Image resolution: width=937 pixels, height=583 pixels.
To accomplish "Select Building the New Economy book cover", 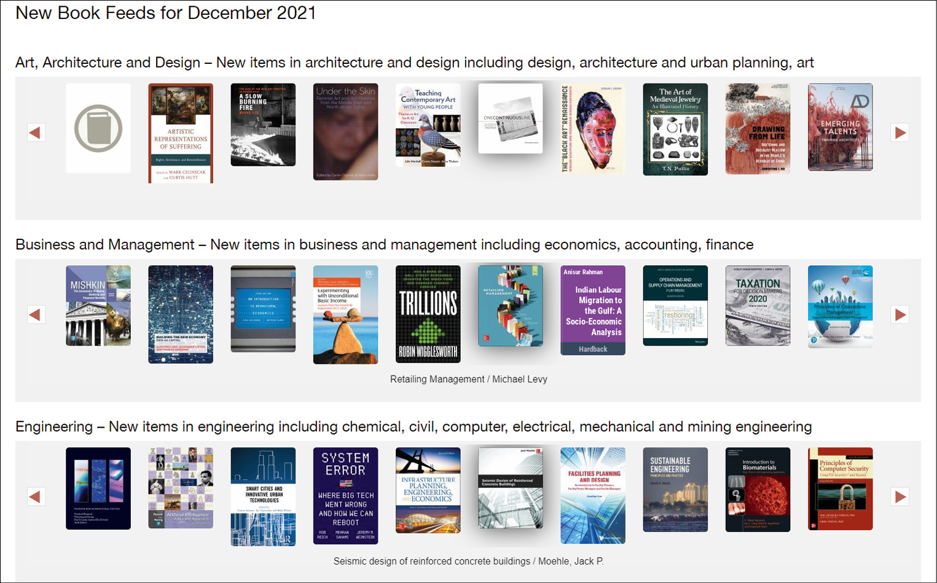I will click(181, 314).
